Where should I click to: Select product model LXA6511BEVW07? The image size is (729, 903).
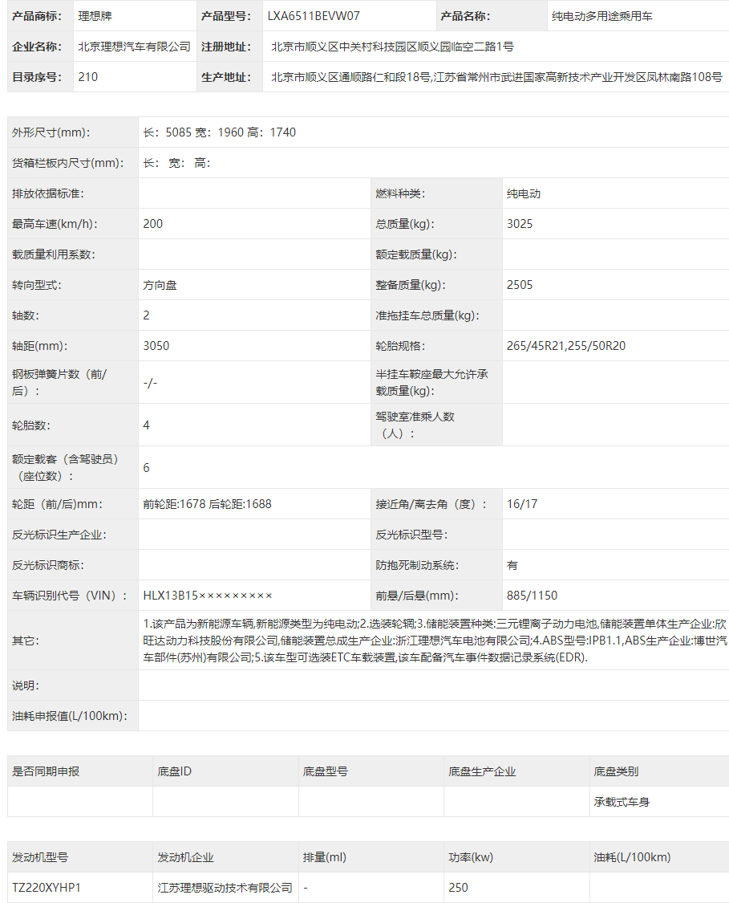[x=314, y=16]
